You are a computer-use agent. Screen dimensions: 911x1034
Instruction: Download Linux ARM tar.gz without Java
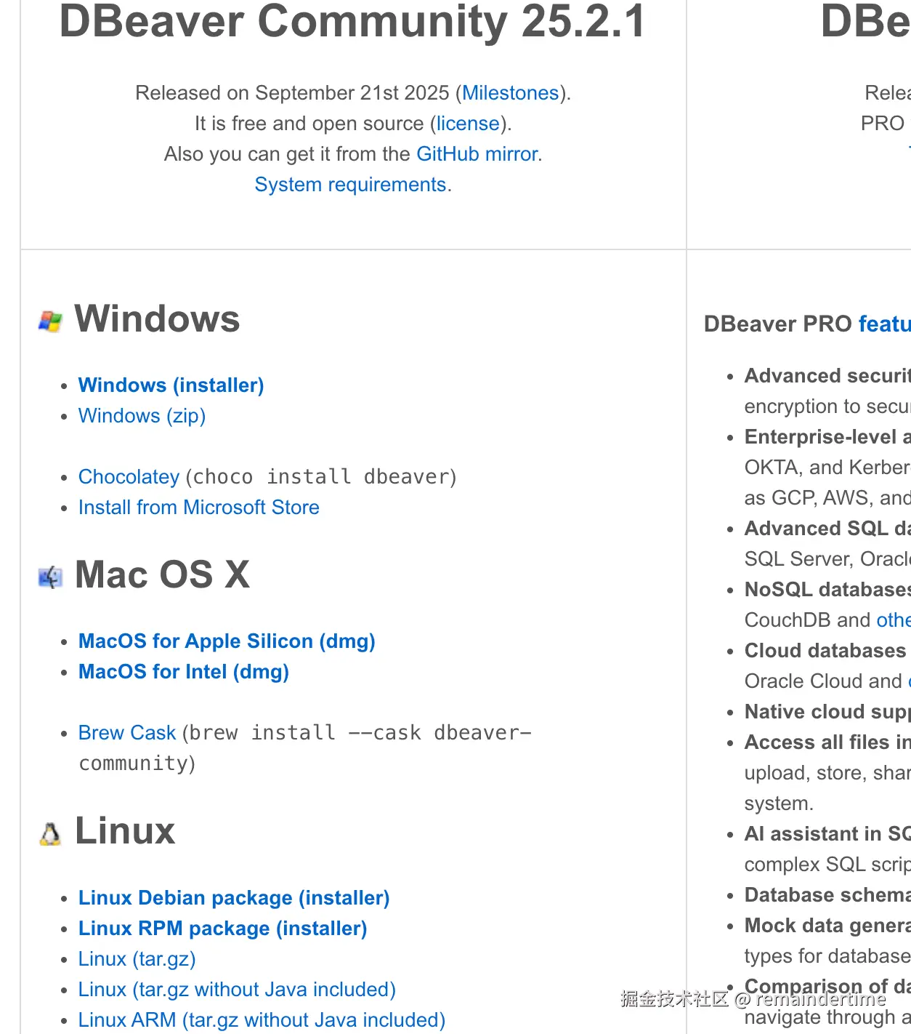tap(262, 1020)
